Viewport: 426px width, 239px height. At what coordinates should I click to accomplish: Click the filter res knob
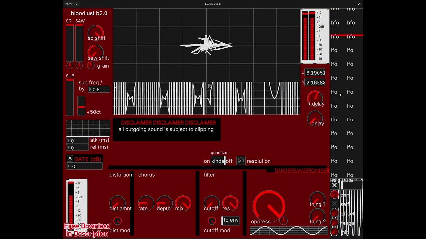click(230, 203)
